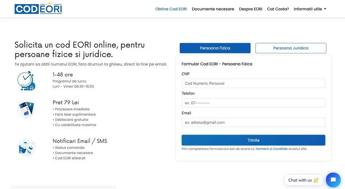Expand the Informatii utile dropdown
345x189 pixels.
[310, 9]
